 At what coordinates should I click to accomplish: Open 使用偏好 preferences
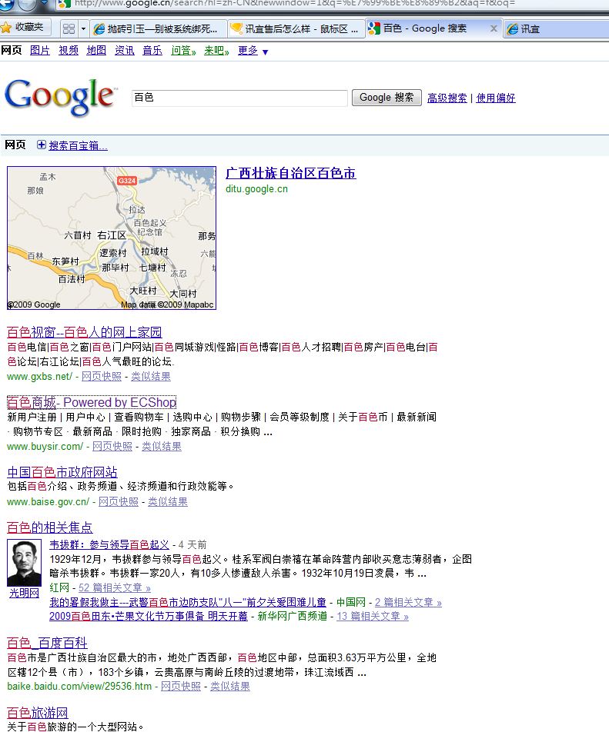(495, 98)
